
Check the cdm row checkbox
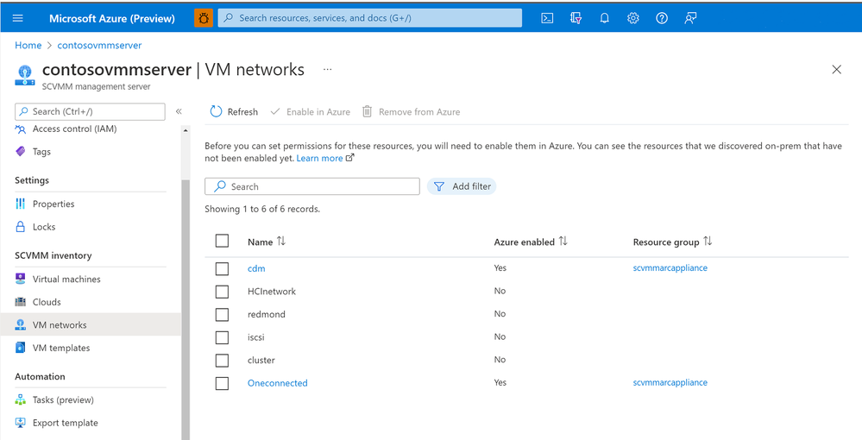click(222, 268)
